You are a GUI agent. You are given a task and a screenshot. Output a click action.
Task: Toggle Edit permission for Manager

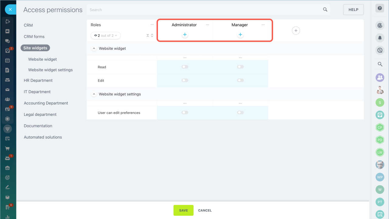240,80
